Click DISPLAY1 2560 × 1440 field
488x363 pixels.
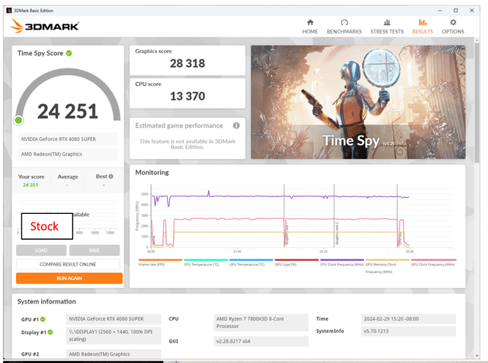click(x=114, y=336)
